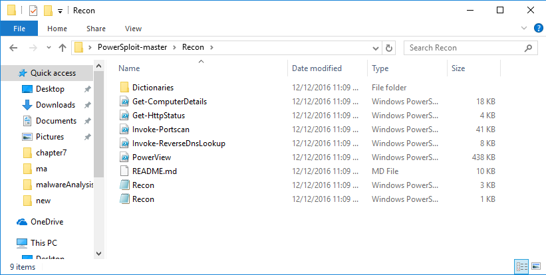Viewport: 546px width, 275px height.
Task: Sort by Size column header
Action: 458,68
